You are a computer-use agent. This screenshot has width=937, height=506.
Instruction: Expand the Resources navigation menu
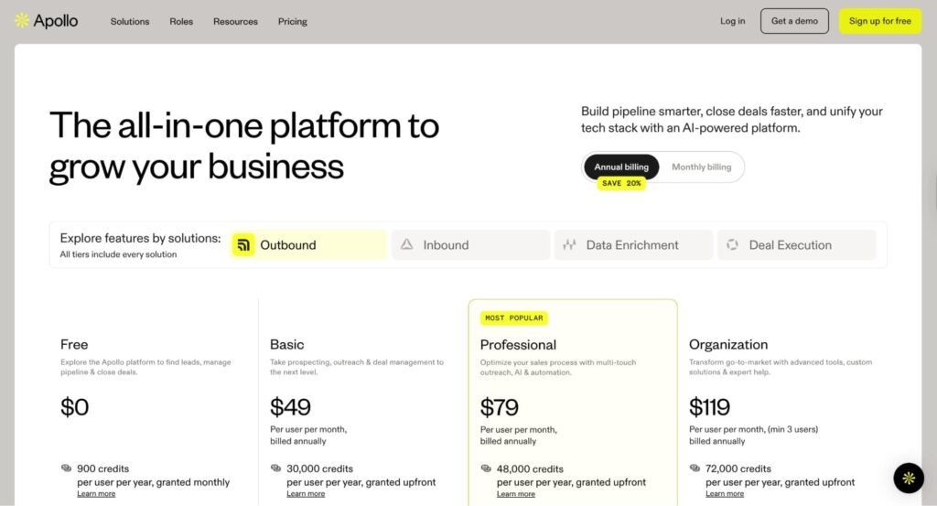click(x=235, y=21)
